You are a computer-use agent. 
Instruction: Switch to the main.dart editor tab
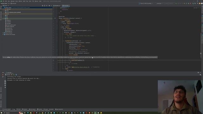tap(66, 6)
